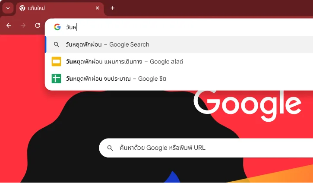Viewport: 313px width, 183px height.
Task: Click the Google G icon in address bar
Action: click(57, 27)
